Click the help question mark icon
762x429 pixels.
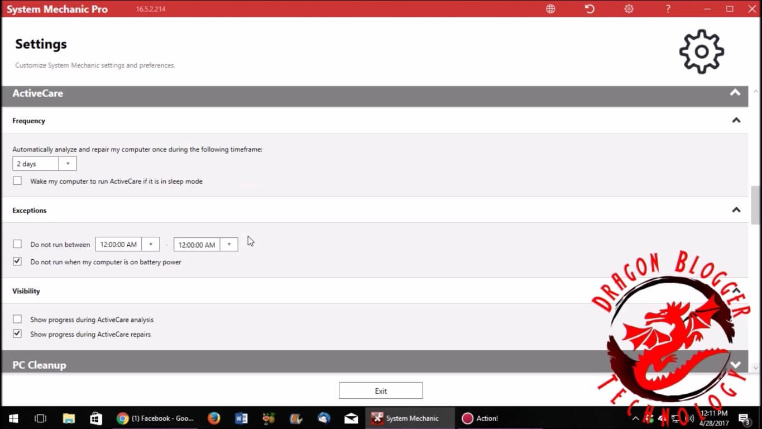668,9
